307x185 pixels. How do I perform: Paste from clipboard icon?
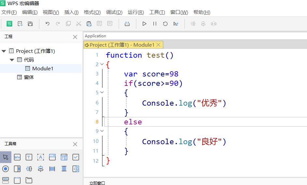pos(89,24)
